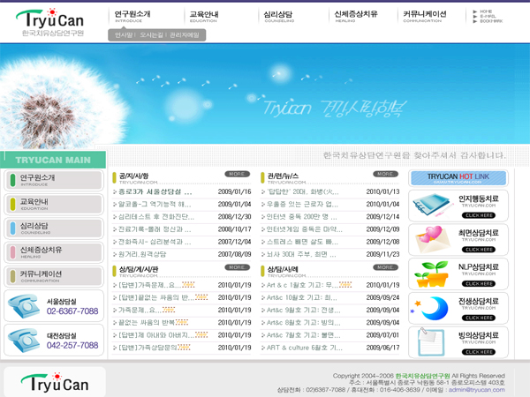
Task: Click MORE button in 공지사항 section
Action: coord(238,174)
